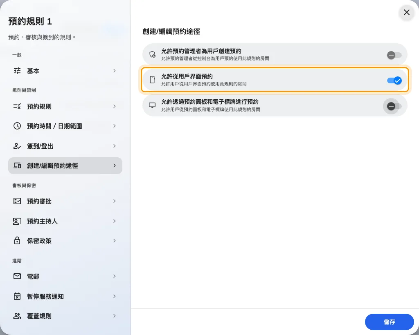Screen dimensions: 419x335
Task: Open 預約主持人 settings
Action: click(x=65, y=221)
